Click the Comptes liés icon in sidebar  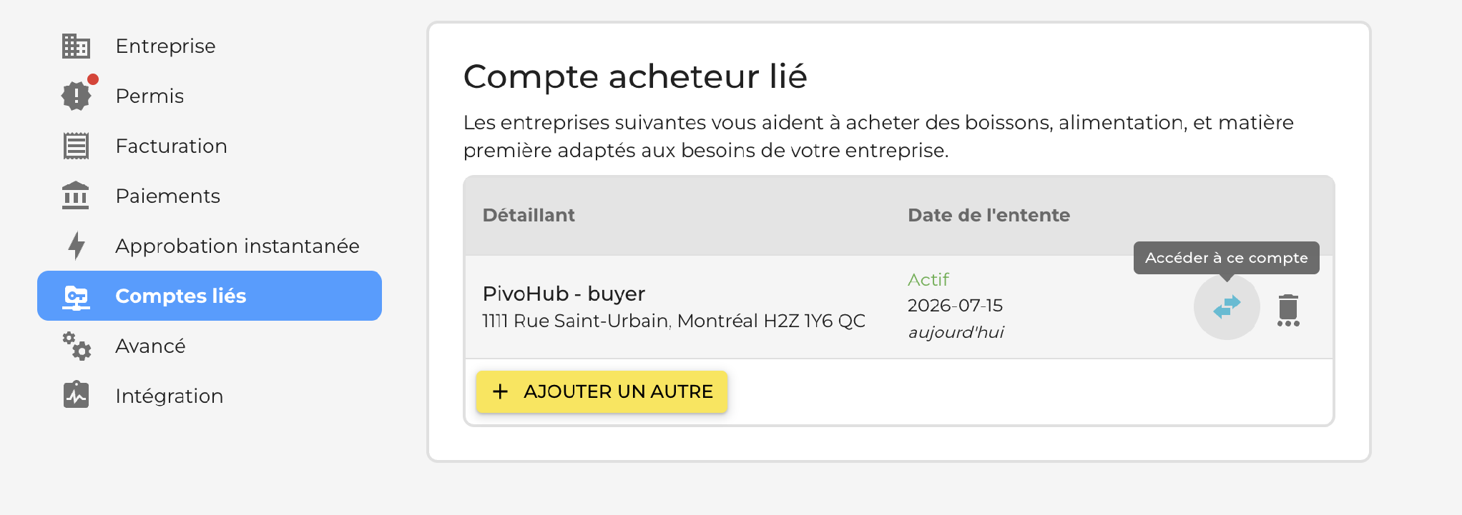pyautogui.click(x=76, y=296)
